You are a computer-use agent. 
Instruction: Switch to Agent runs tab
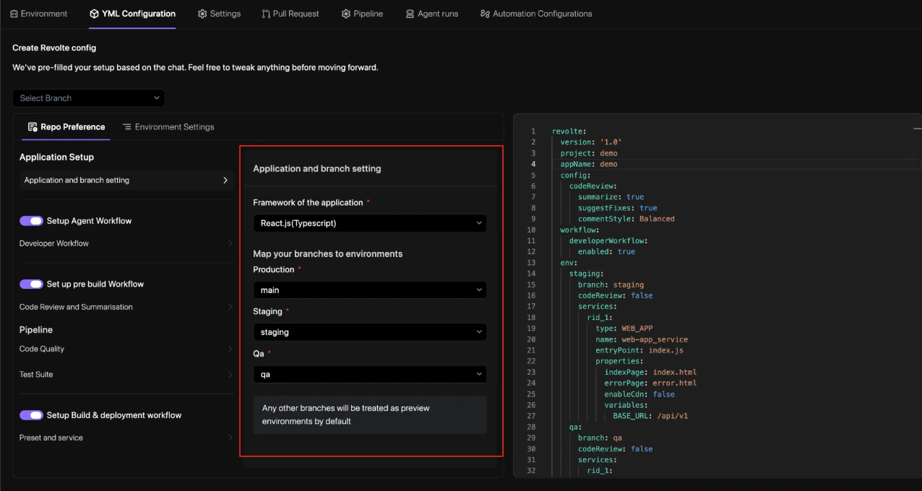click(431, 14)
